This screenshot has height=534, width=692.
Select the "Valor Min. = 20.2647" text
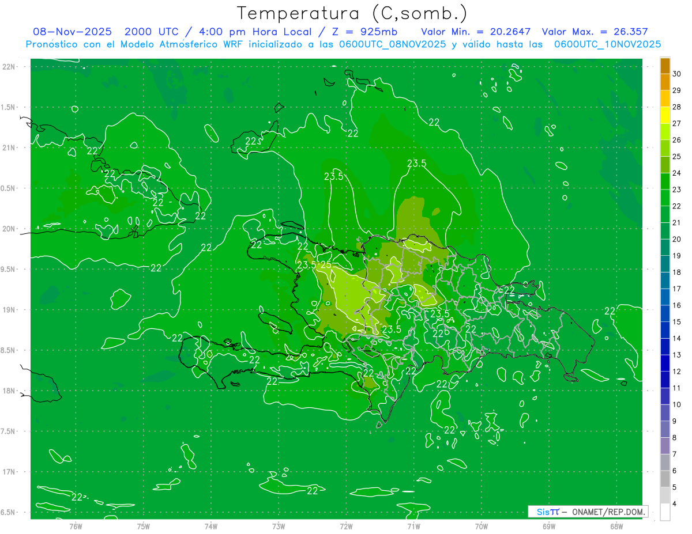tap(476, 32)
